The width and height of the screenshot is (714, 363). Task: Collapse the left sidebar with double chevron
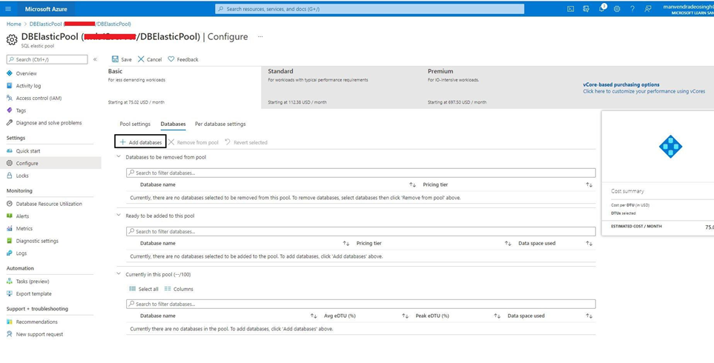pos(95,59)
